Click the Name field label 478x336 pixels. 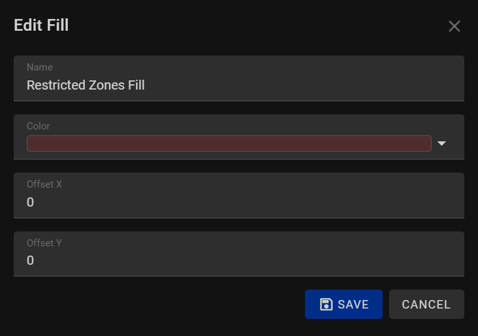pyautogui.click(x=40, y=67)
